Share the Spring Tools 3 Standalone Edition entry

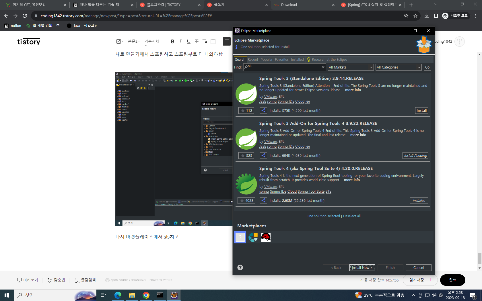pyautogui.click(x=263, y=111)
